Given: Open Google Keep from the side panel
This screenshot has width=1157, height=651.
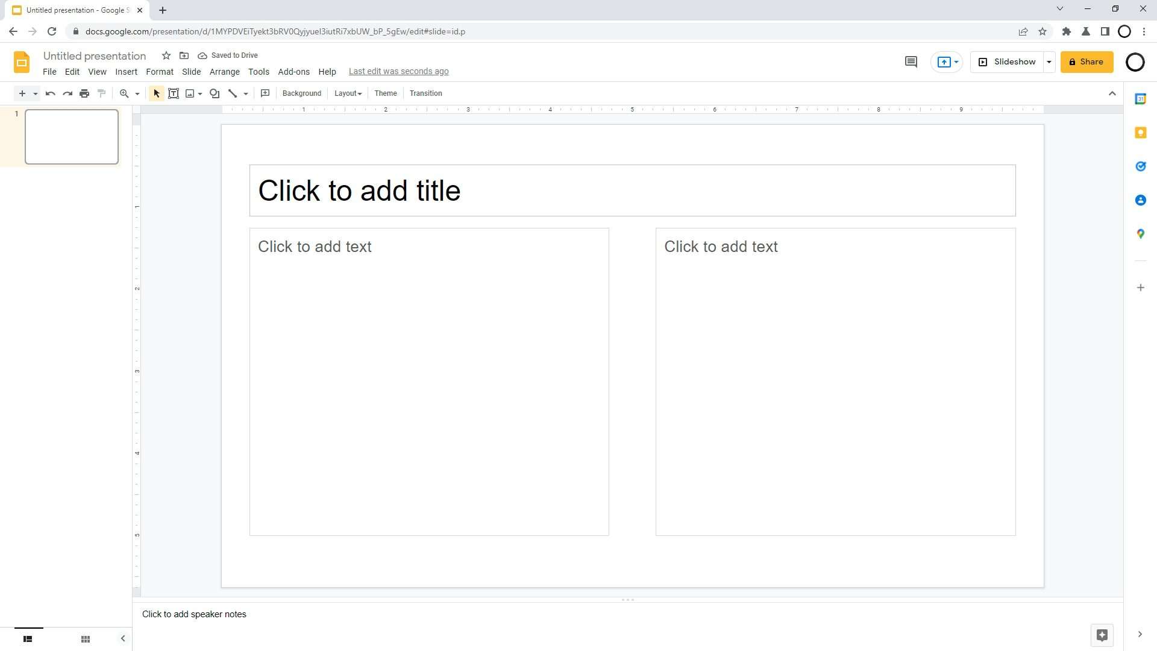Looking at the screenshot, I should 1140,133.
